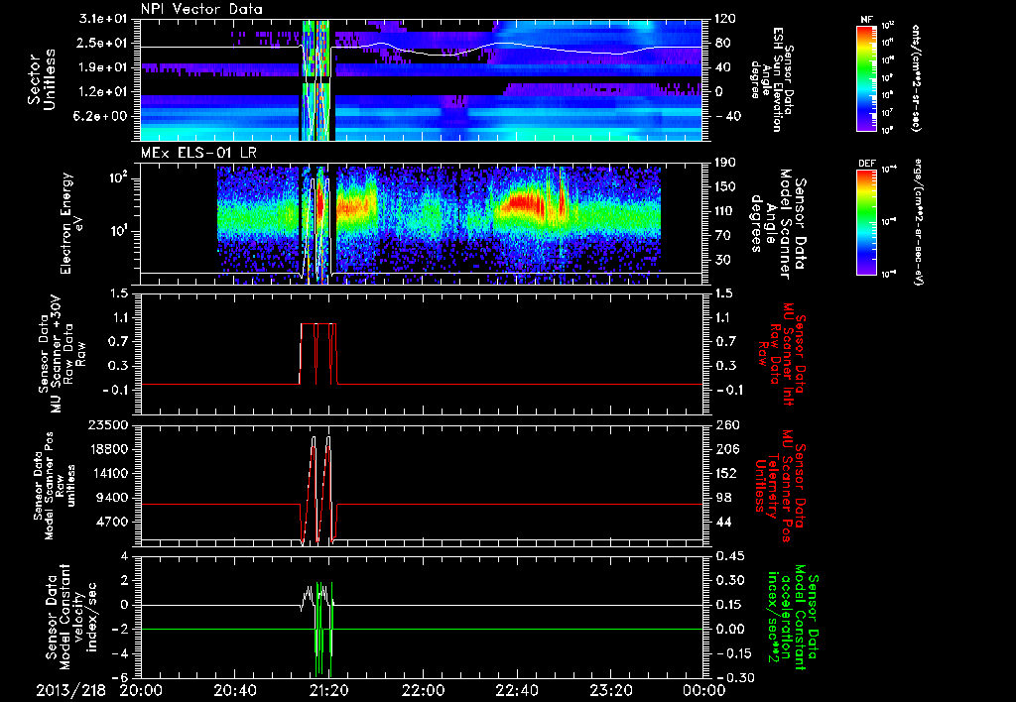Click the 4700 scanner position tick value

(x=114, y=522)
